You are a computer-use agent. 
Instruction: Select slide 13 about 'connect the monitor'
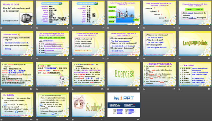pyautogui.click(x=17, y=74)
